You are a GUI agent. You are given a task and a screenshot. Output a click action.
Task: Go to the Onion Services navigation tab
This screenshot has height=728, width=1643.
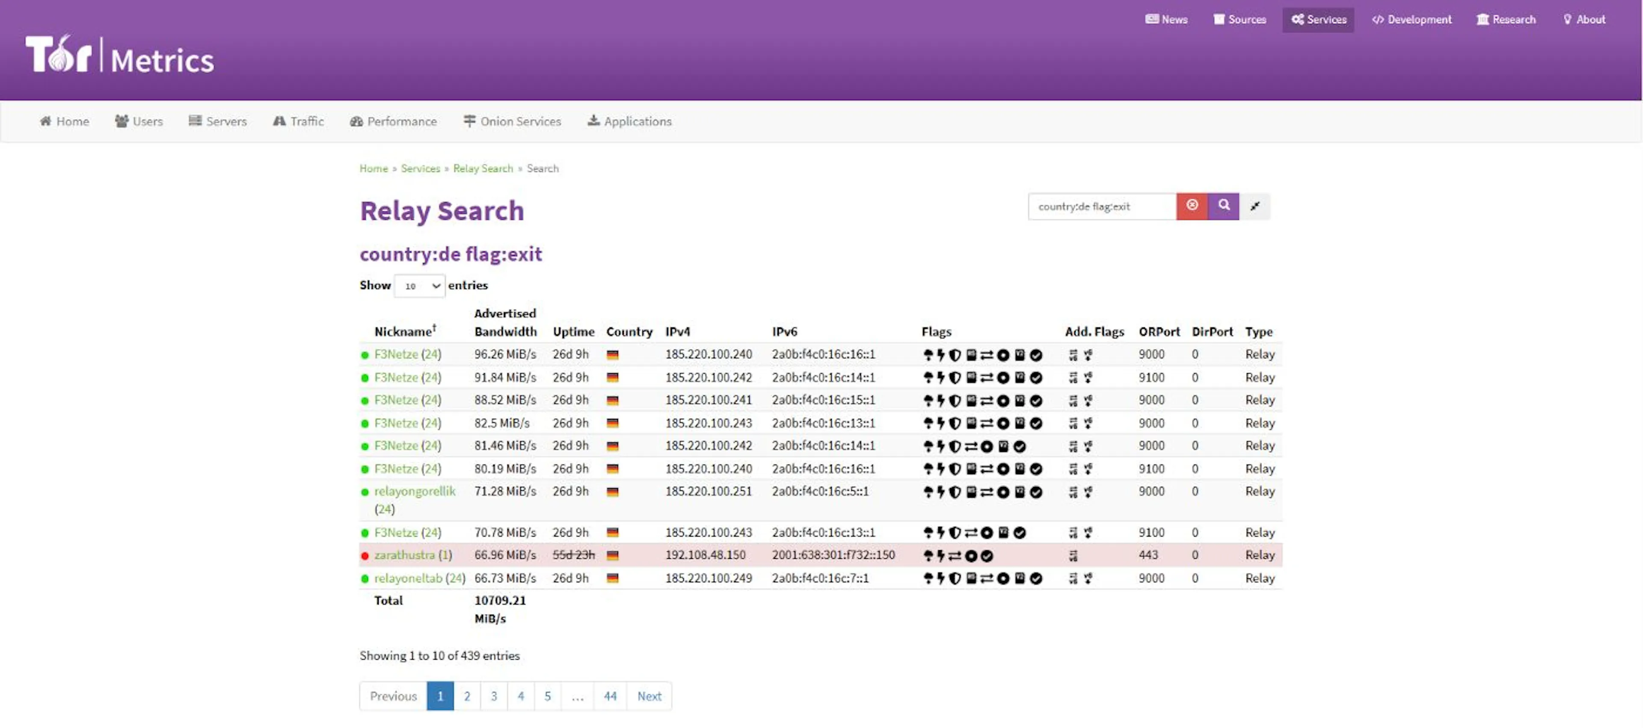(x=512, y=121)
